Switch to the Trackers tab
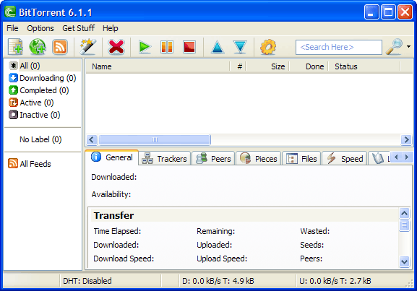Viewport: 417px width, 291px height. click(165, 159)
